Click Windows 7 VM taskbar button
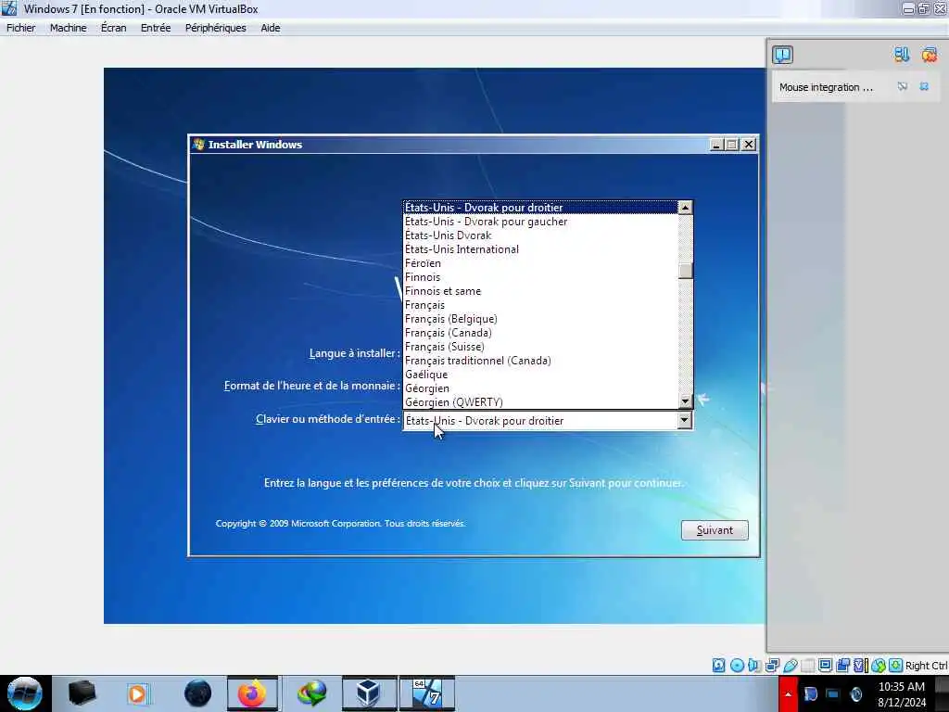The image size is (949, 712). (x=426, y=693)
